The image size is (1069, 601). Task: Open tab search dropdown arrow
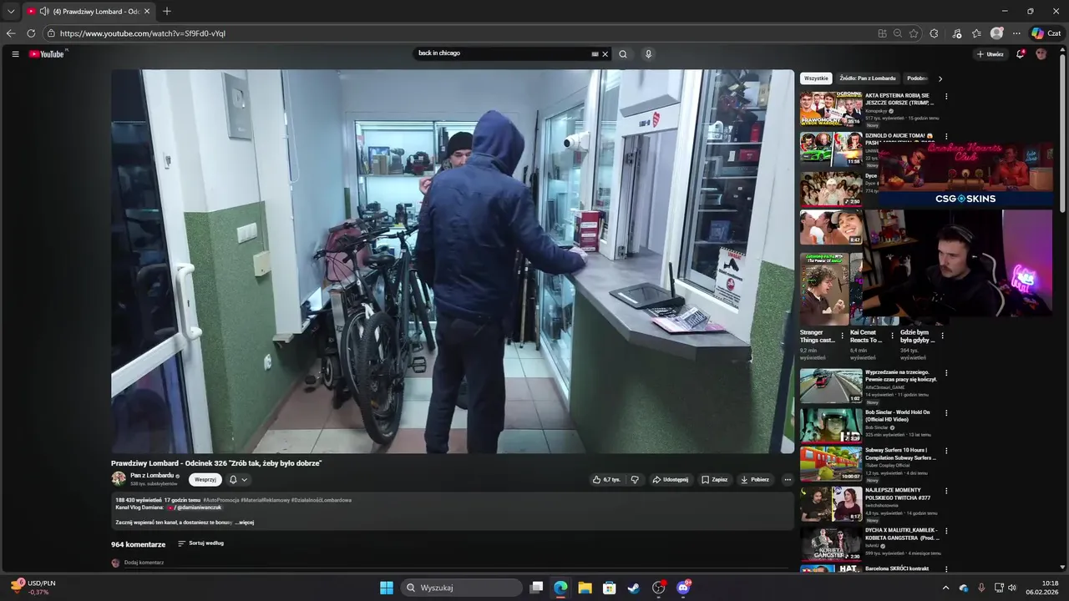11,11
